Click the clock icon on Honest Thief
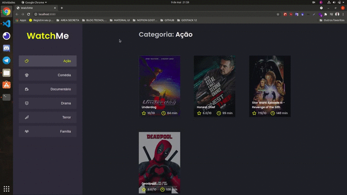Viewport: 347px width, 195px height. click(x=219, y=113)
